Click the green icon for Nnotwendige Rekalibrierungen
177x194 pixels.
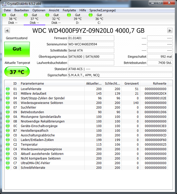(x=8, y=121)
